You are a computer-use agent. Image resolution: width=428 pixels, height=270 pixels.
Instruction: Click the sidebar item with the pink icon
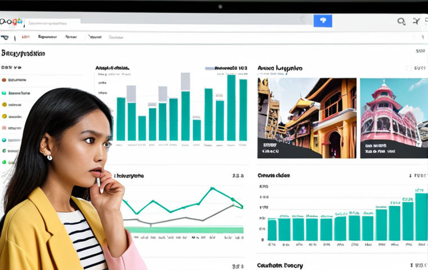11,128
